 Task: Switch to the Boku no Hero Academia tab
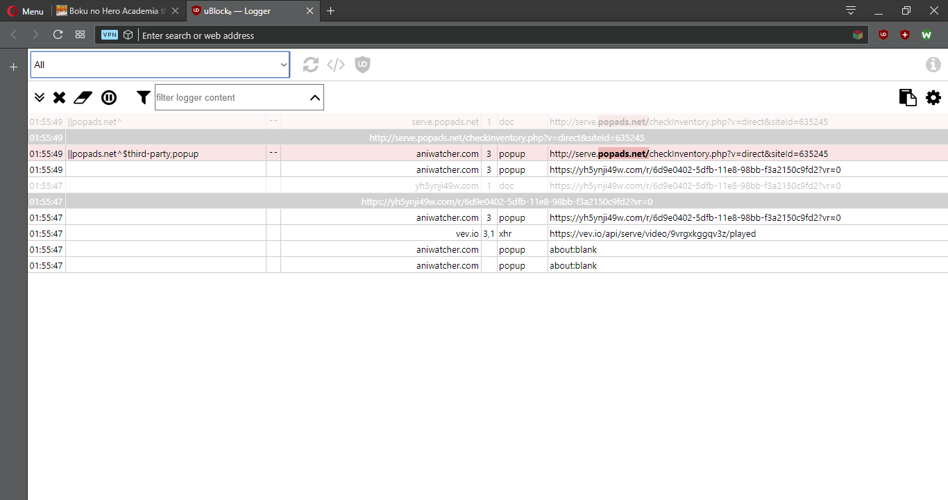tap(111, 10)
